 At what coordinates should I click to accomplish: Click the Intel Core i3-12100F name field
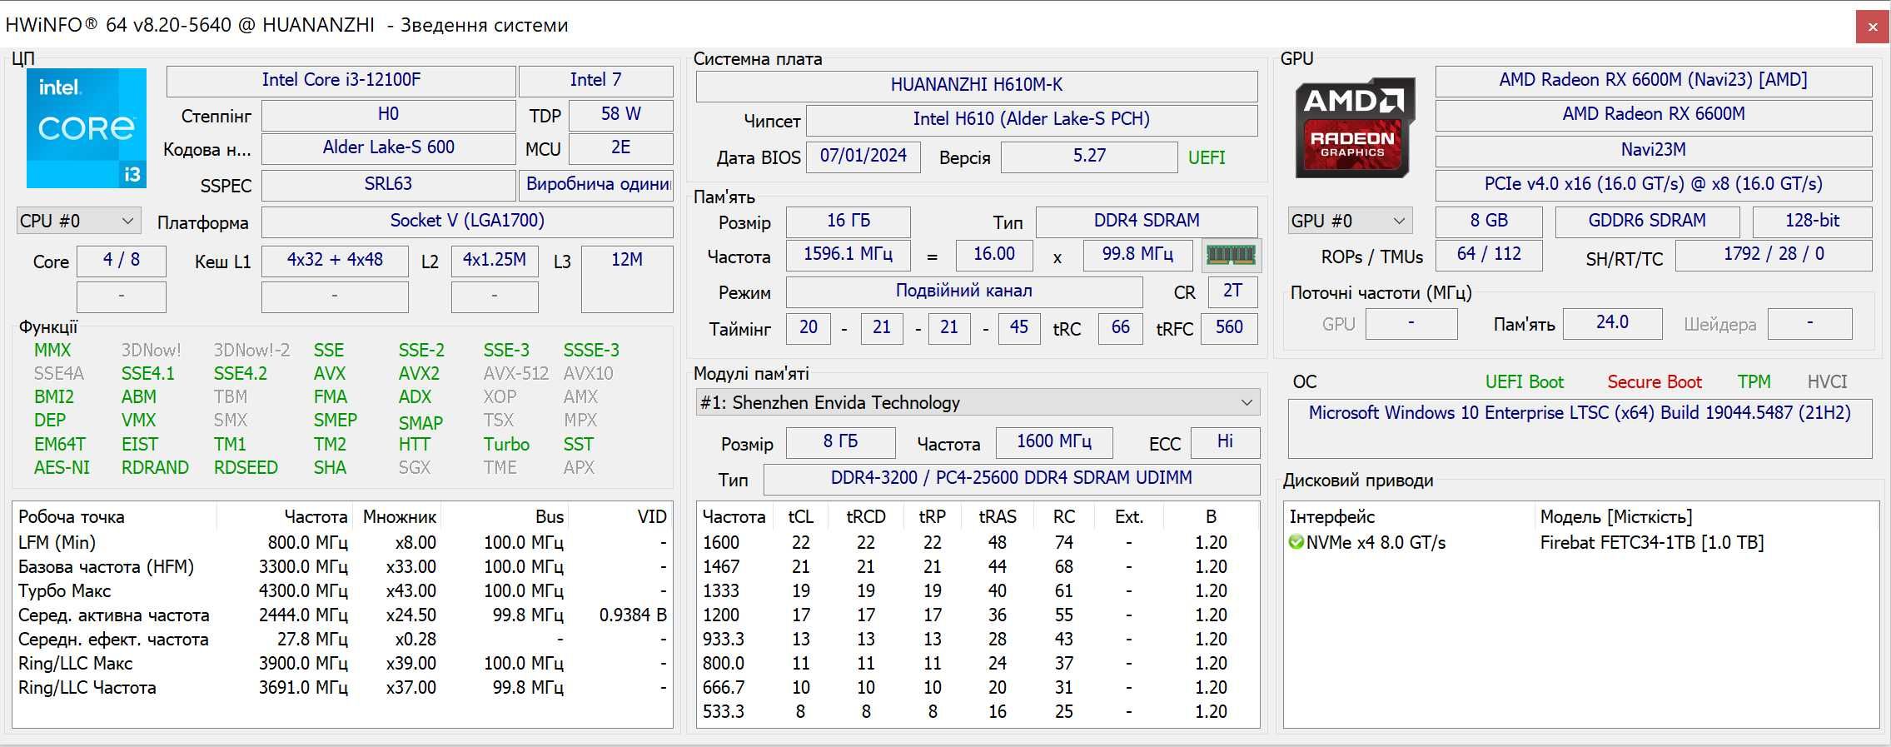pyautogui.click(x=341, y=80)
